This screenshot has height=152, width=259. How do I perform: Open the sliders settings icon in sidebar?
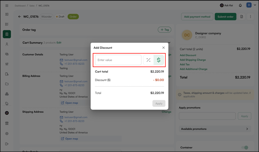point(7,64)
